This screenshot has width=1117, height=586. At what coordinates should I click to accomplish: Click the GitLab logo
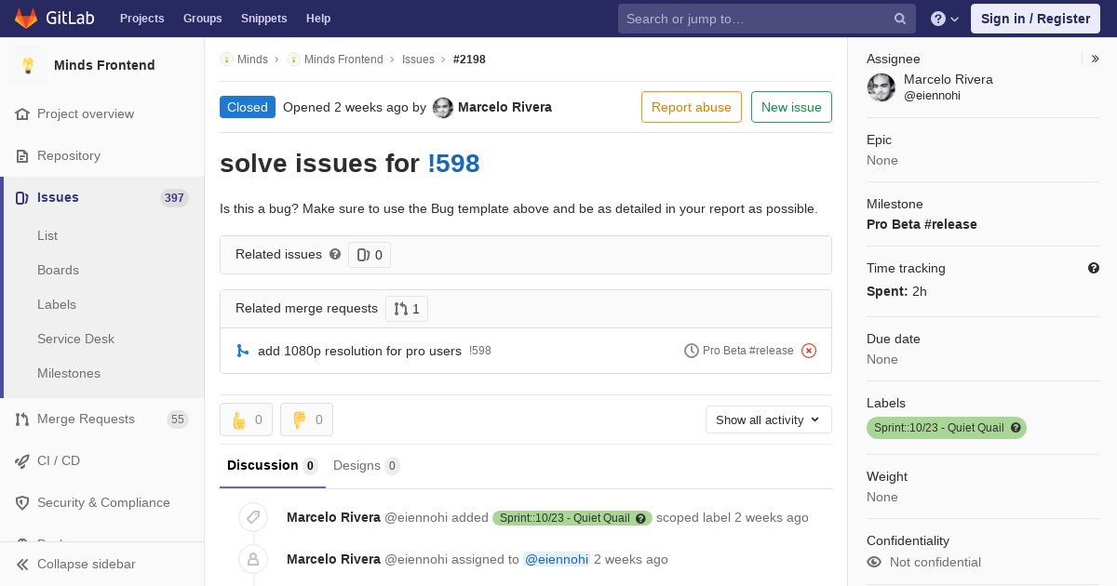52,18
